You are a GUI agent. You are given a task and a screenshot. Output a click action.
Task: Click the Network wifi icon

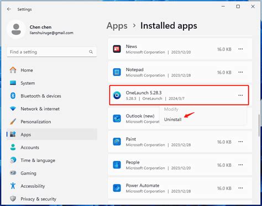(x=13, y=109)
